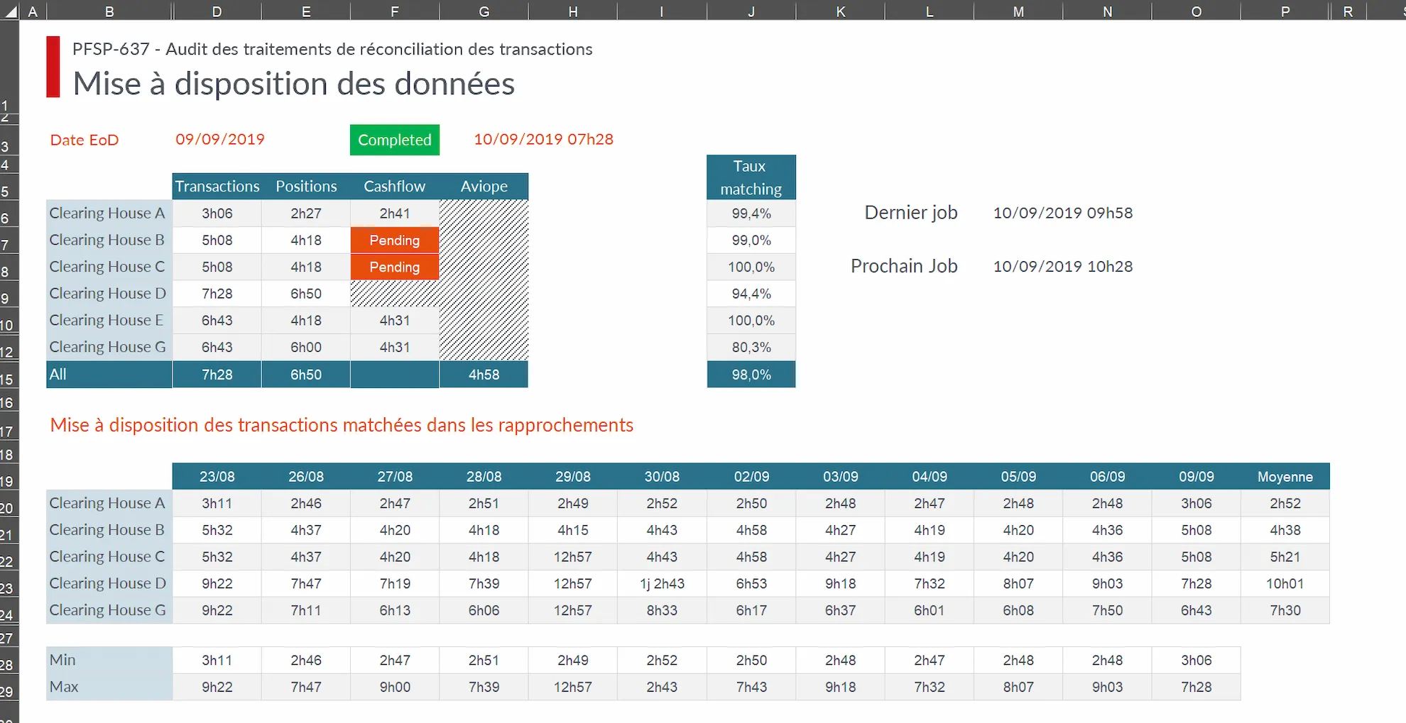Click the Max row value 12h57

(x=572, y=686)
